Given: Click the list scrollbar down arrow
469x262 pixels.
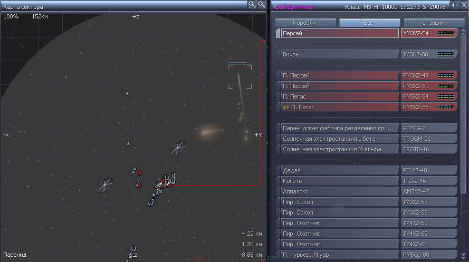Looking at the screenshot, I should tap(463, 256).
